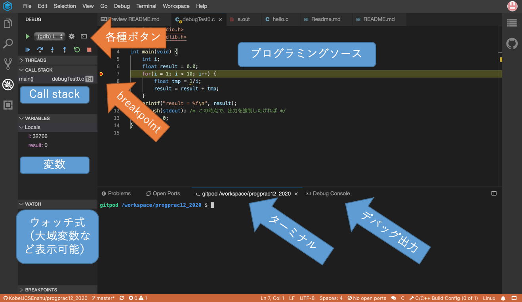Collapse the WATCH section
Screen dimensions: 522x302
point(58,204)
